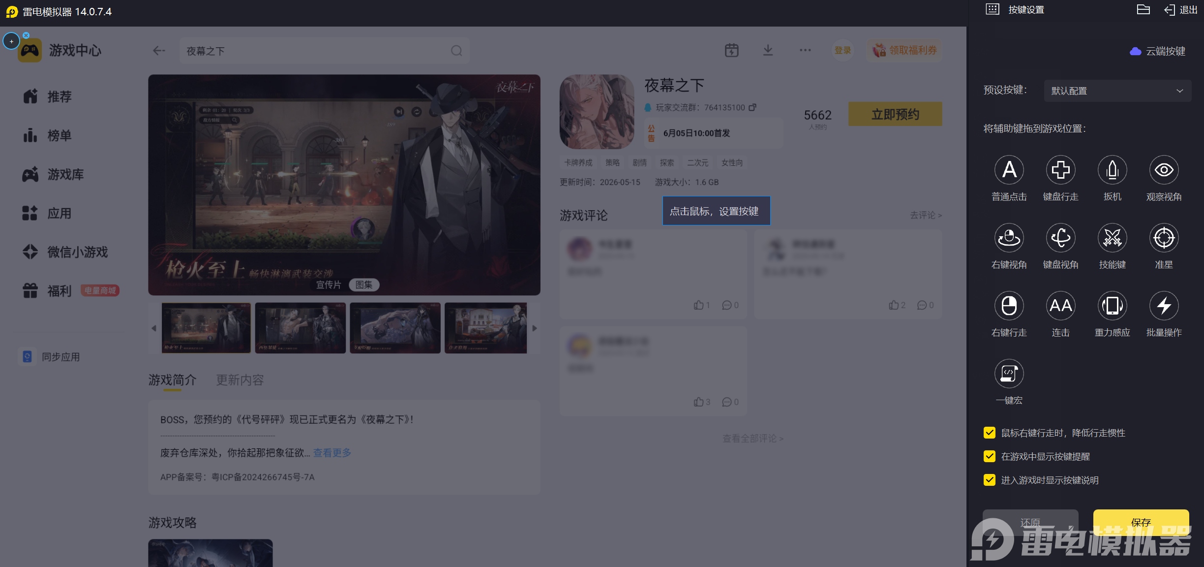This screenshot has width=1204, height=567.
Task: Click the 二次元 tag
Action: coord(698,162)
